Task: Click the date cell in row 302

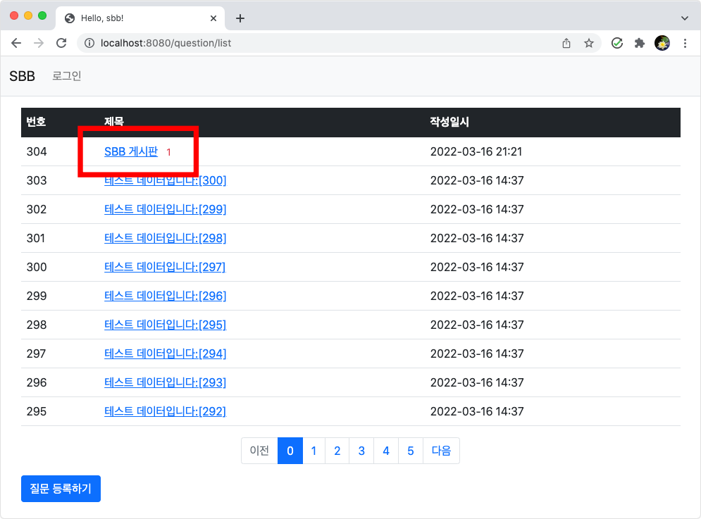Action: pyautogui.click(x=477, y=209)
